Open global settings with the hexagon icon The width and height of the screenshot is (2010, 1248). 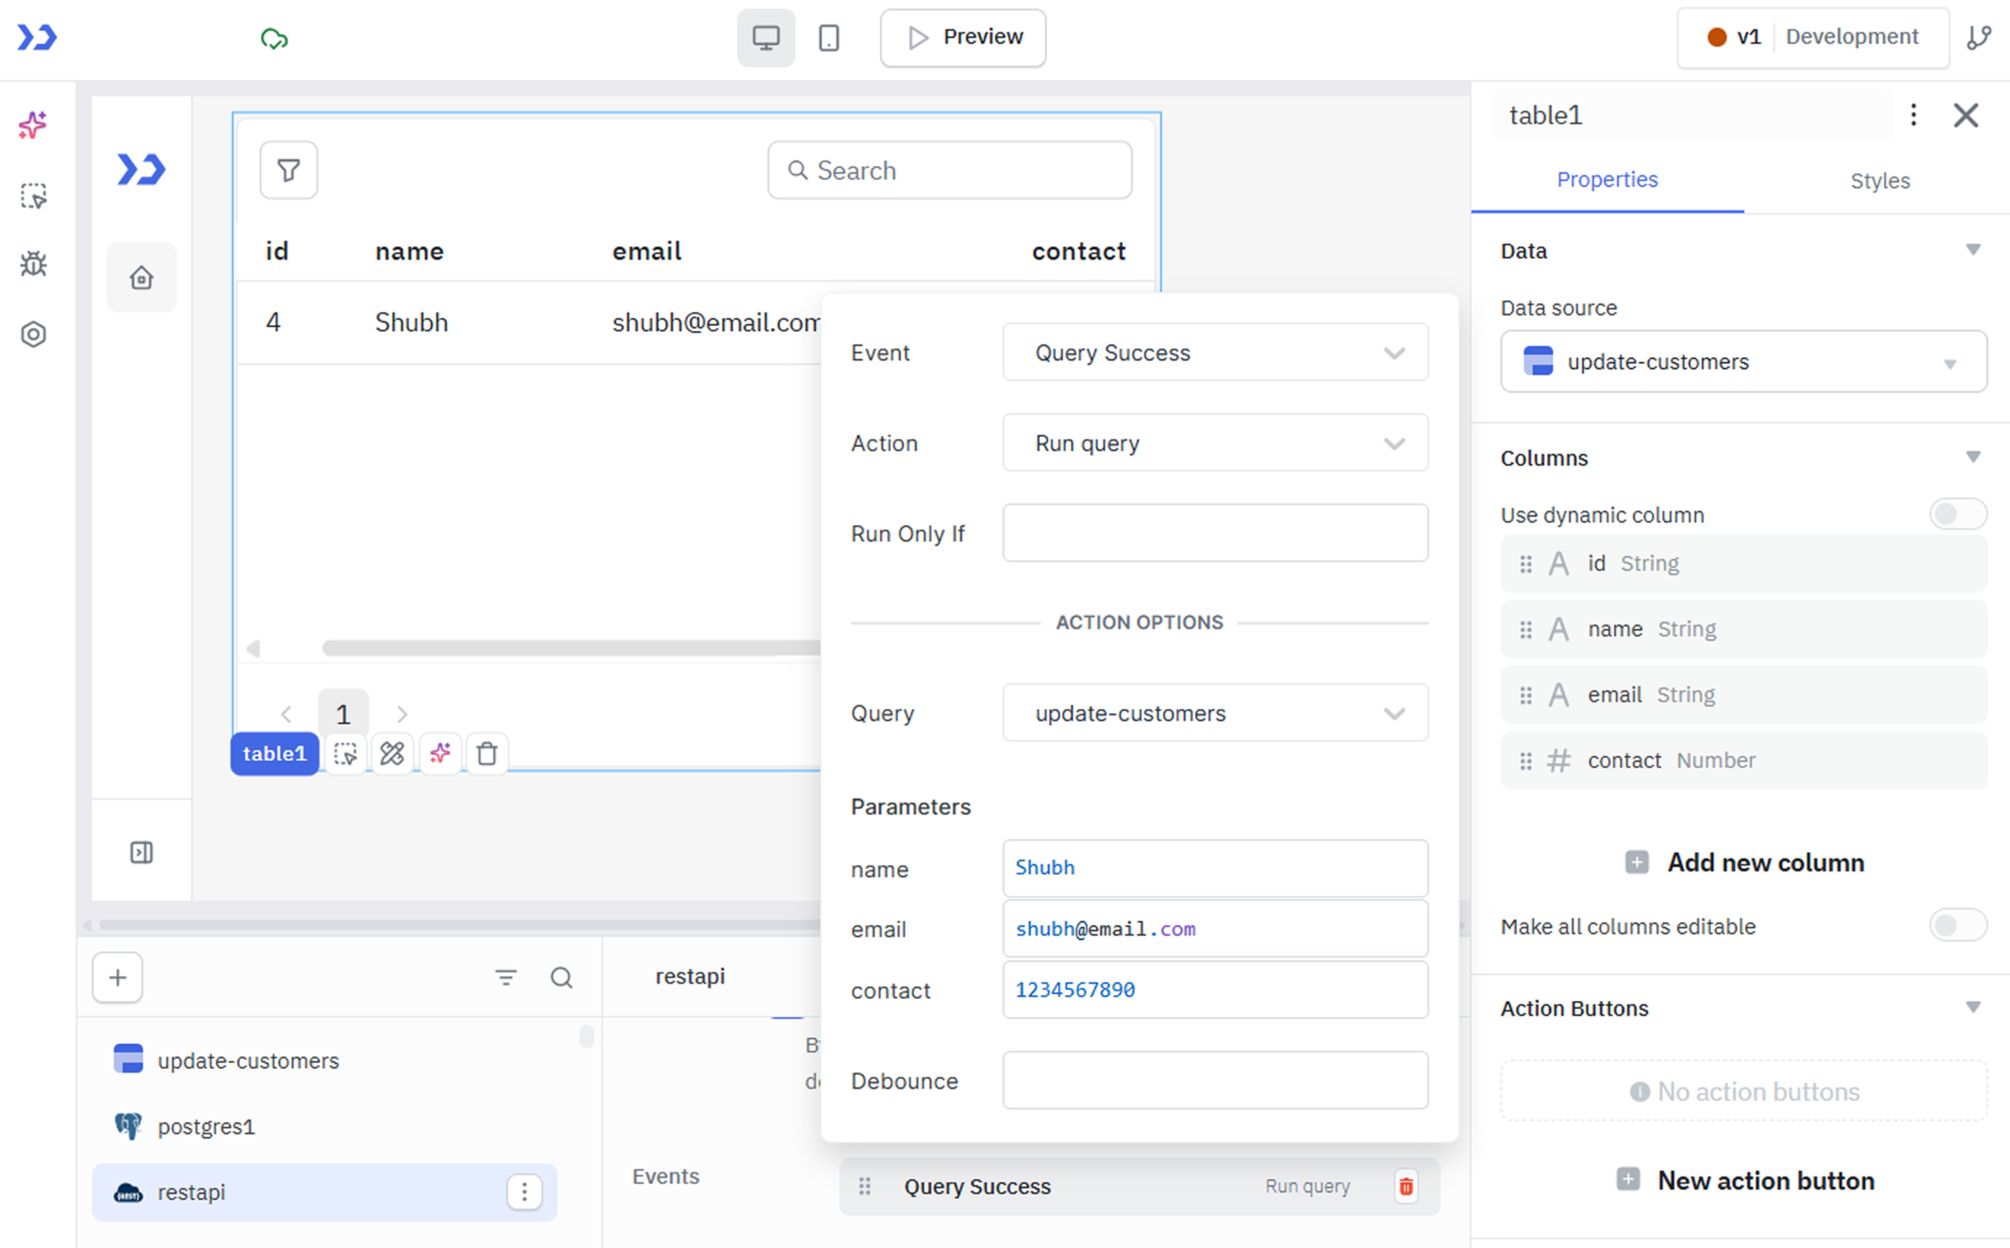click(33, 334)
